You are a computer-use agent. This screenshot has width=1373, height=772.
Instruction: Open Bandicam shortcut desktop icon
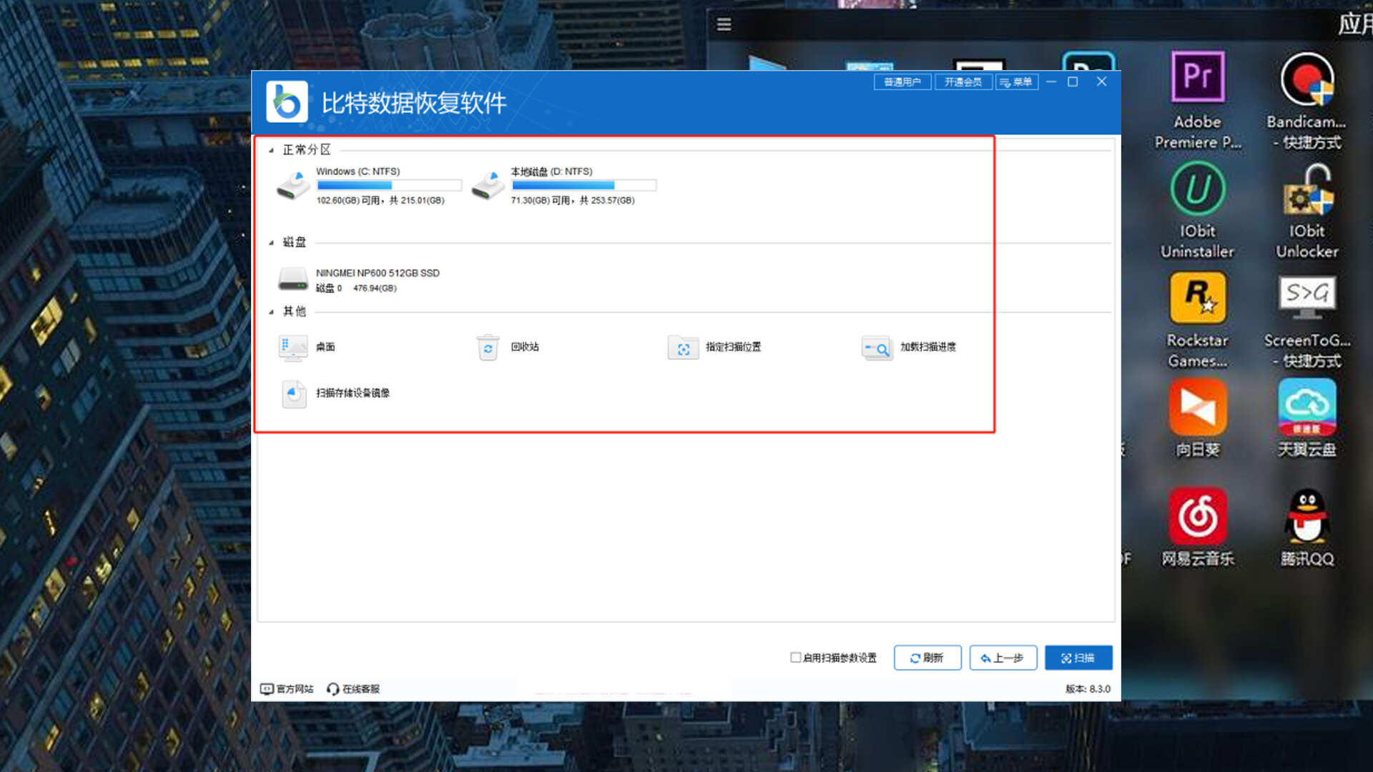tap(1307, 79)
